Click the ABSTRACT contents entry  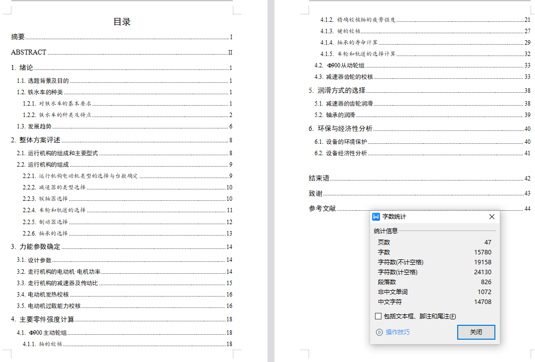coord(122,52)
